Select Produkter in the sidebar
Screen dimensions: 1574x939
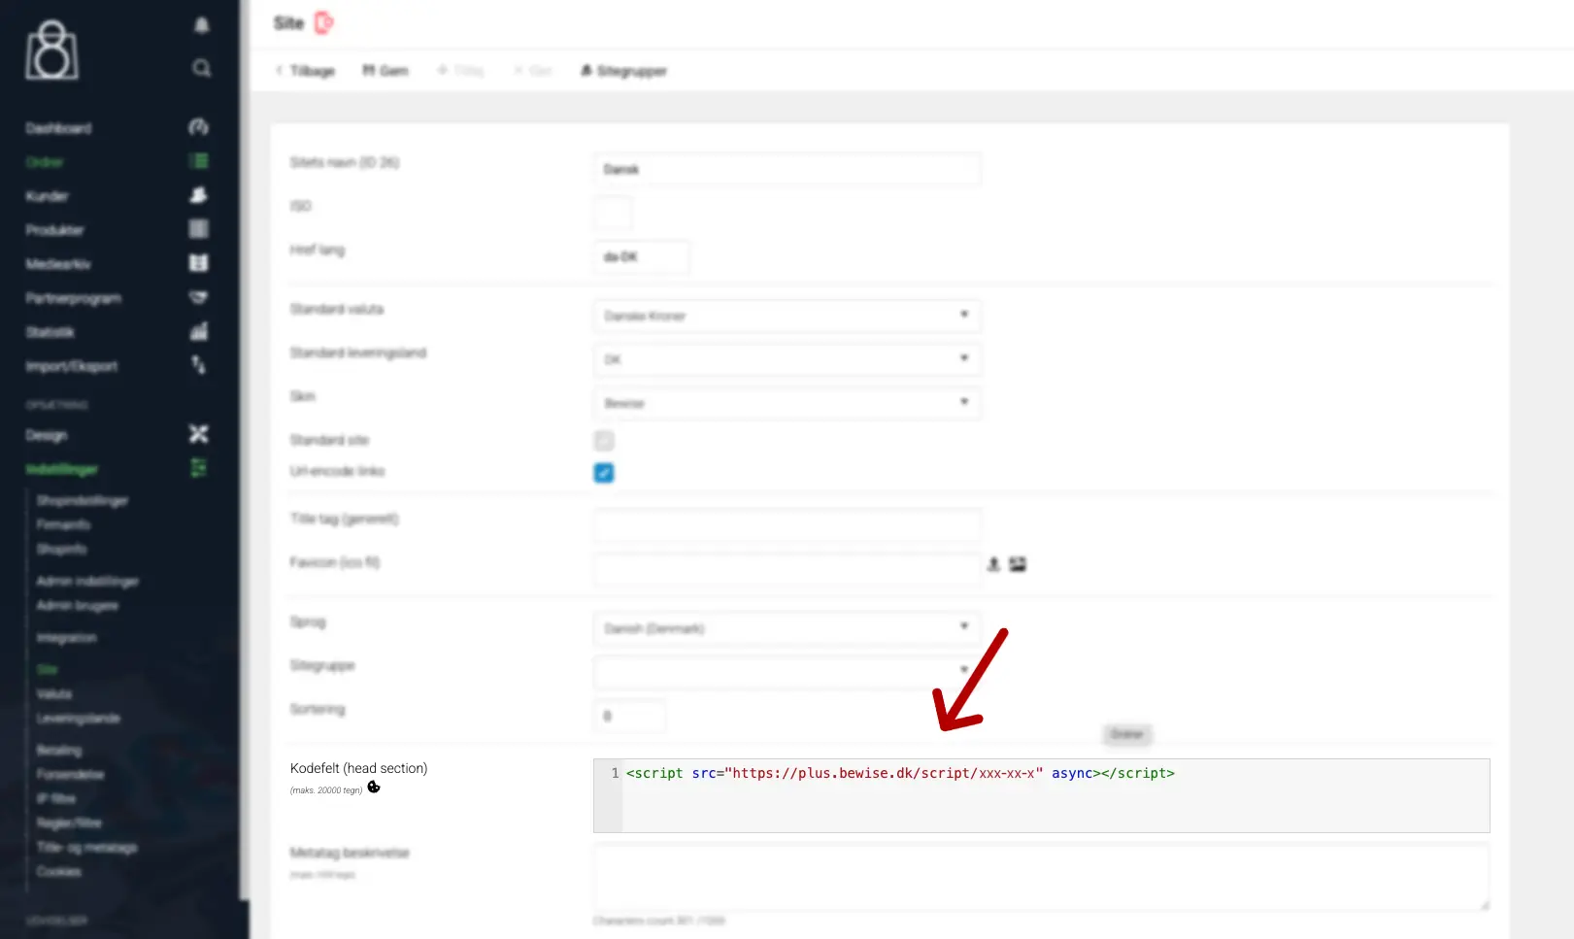(54, 230)
